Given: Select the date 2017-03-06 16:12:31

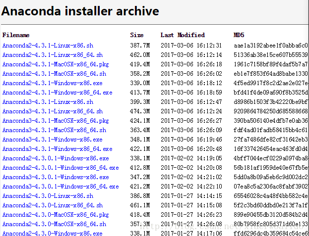Looking at the screenshot, I should point(191,46).
